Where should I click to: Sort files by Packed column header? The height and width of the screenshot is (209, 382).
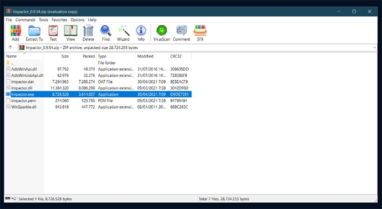(x=83, y=56)
